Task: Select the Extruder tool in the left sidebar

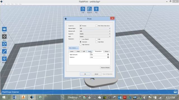Action: tap(4, 59)
